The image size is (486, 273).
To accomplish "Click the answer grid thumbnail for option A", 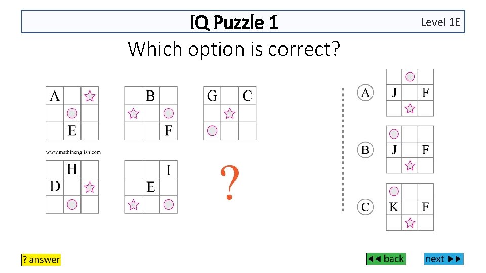I will pyautogui.click(x=410, y=93).
